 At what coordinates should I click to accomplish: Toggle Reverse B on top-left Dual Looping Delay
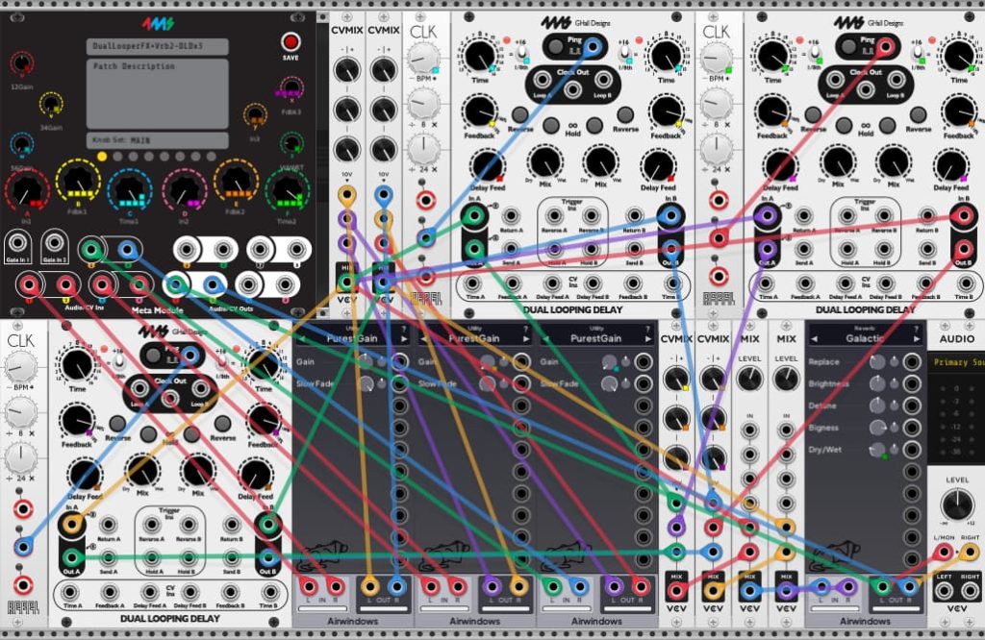coord(625,114)
